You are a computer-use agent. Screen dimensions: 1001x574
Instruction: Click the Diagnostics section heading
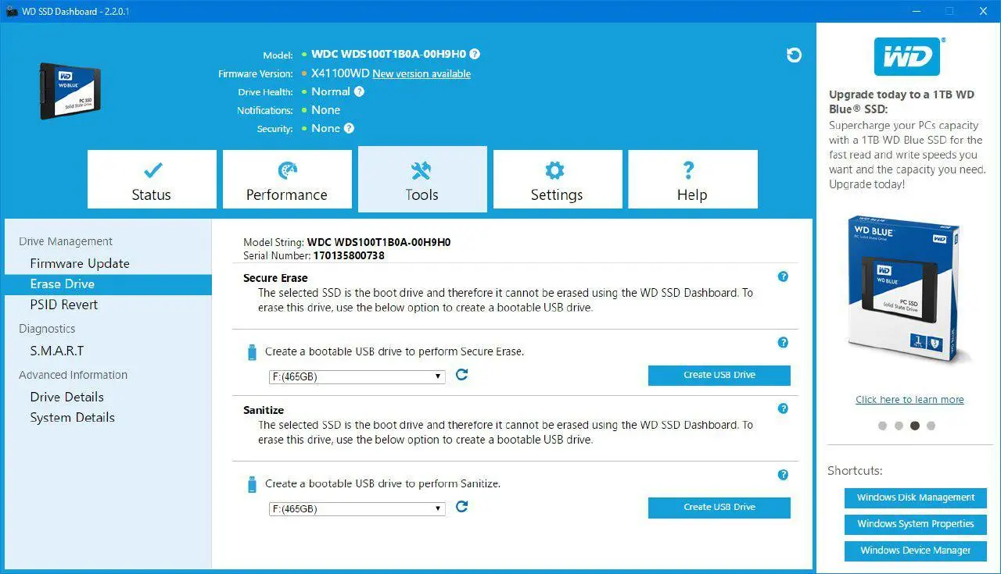(x=47, y=329)
